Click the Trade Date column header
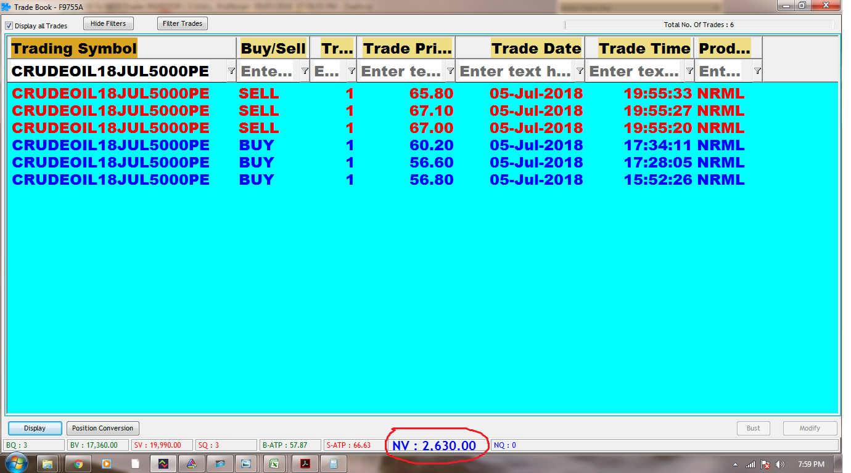851x473 pixels. (535, 48)
